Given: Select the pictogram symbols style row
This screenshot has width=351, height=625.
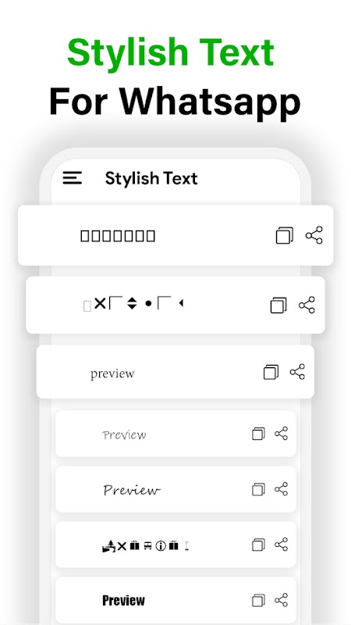Looking at the screenshot, I should click(x=175, y=545).
